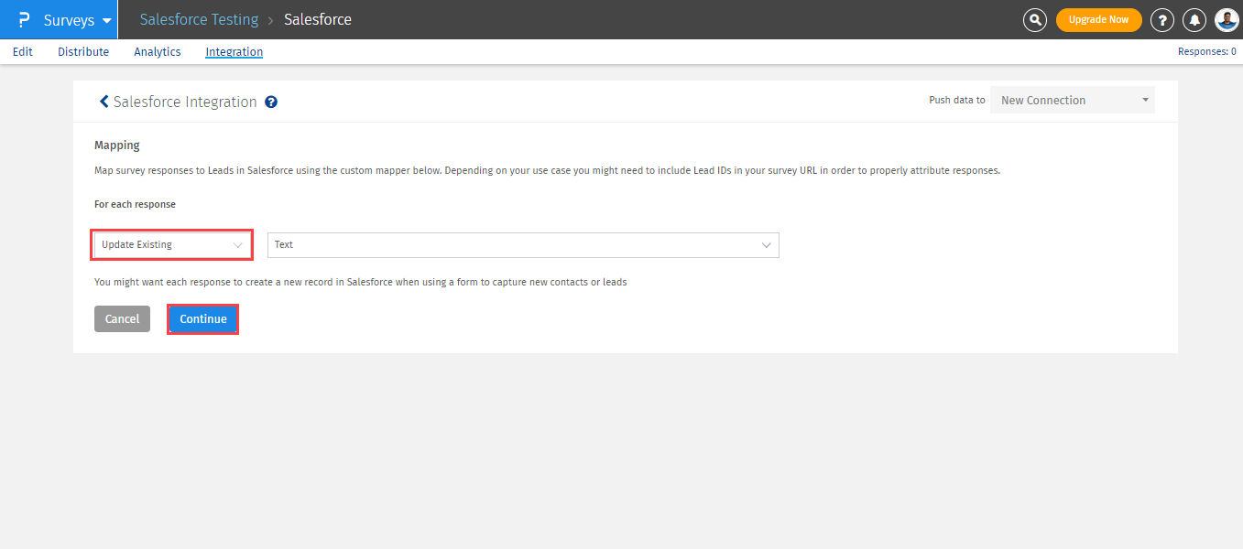The height and width of the screenshot is (549, 1243).
Task: Expand the Text mapping dropdown
Action: click(522, 244)
